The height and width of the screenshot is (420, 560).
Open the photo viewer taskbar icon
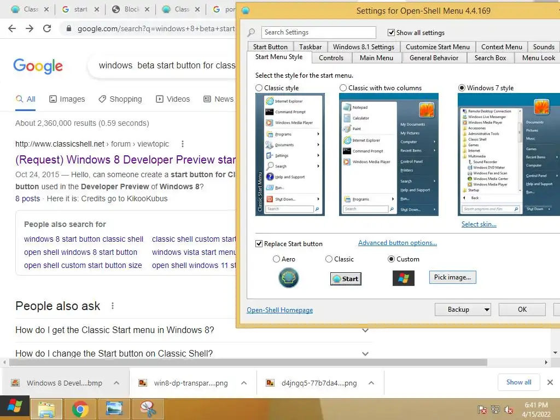click(114, 409)
